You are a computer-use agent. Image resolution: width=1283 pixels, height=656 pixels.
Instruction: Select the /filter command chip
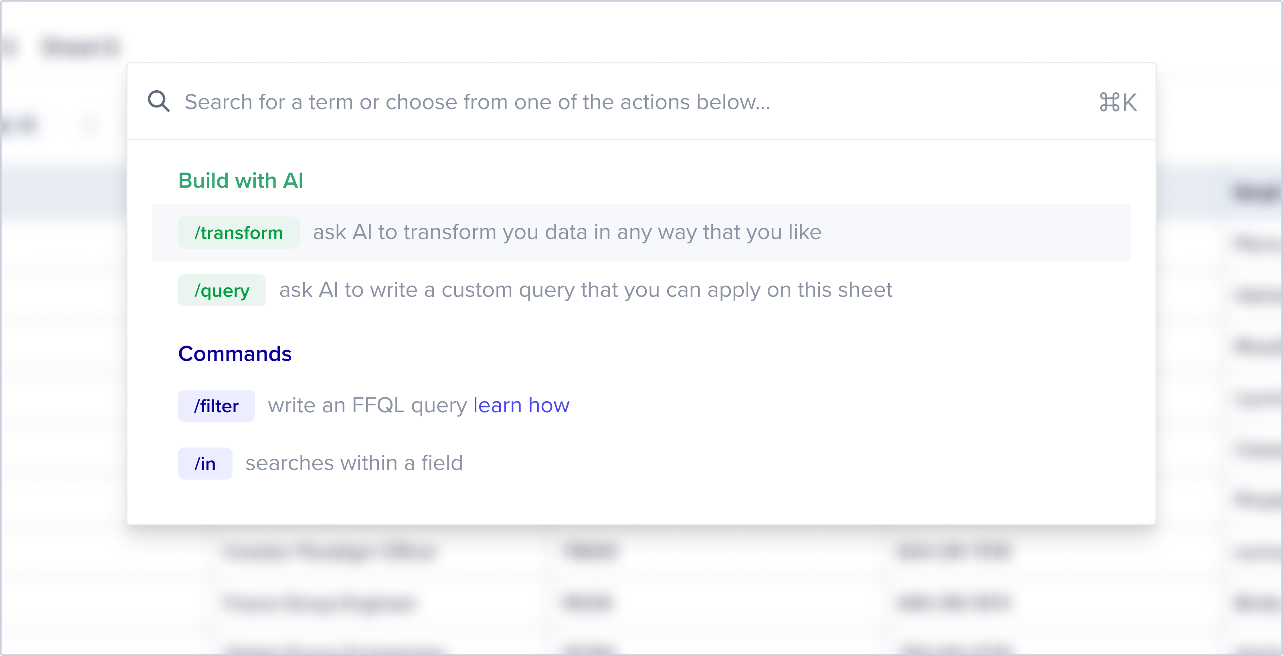click(216, 406)
